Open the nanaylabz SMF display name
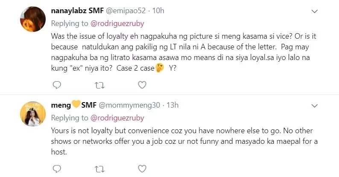The height and width of the screenshot is (177, 339). (x=77, y=11)
